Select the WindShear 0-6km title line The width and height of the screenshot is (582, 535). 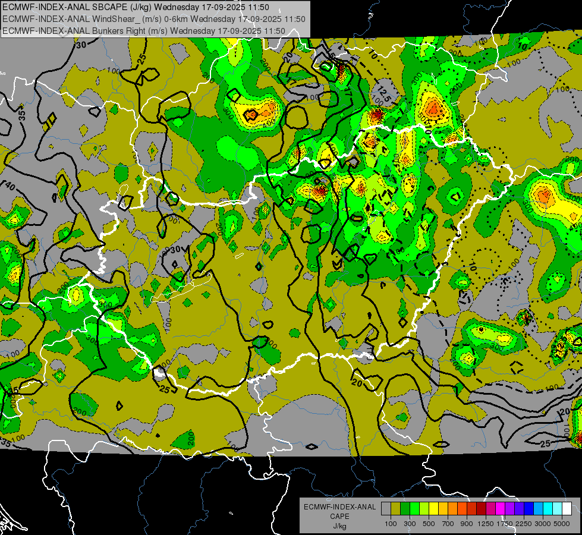(153, 19)
